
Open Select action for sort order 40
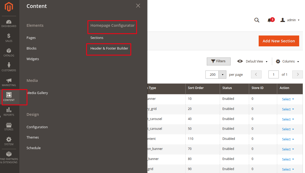288,119
